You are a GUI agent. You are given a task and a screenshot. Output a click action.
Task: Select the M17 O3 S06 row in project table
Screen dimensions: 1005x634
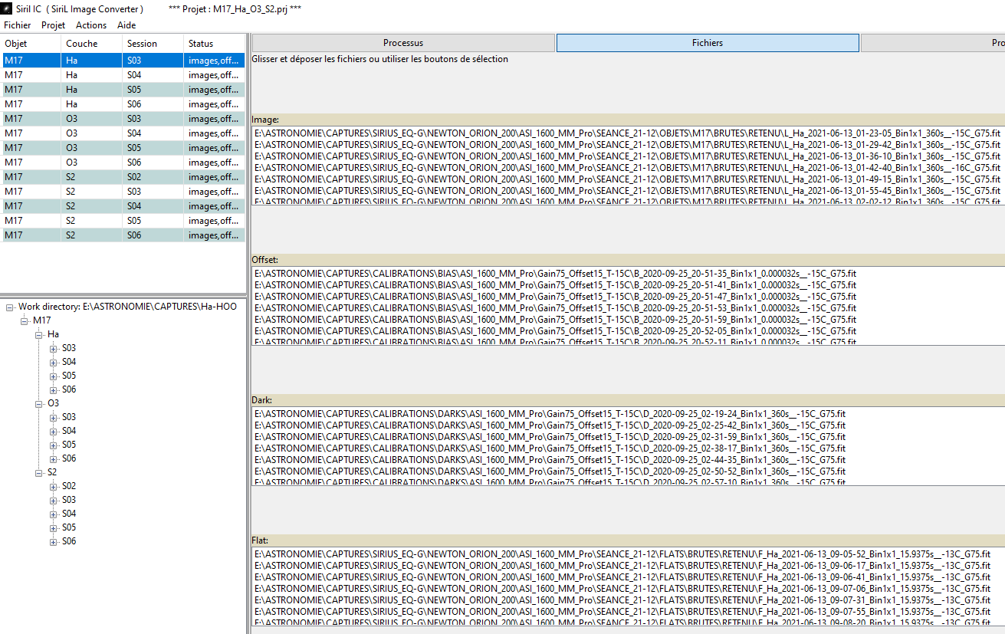(x=123, y=163)
